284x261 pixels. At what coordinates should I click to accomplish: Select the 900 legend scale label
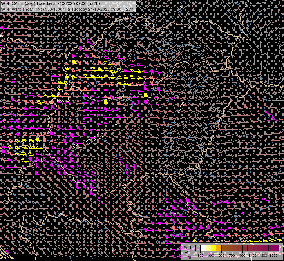(242, 255)
